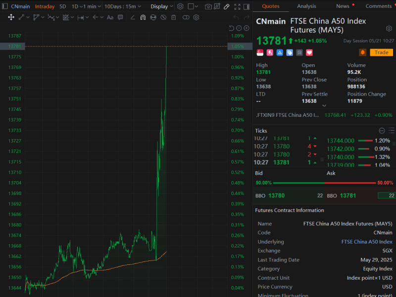Toggle Ticks list view icon
The height and width of the screenshot is (297, 396).
tap(392, 131)
